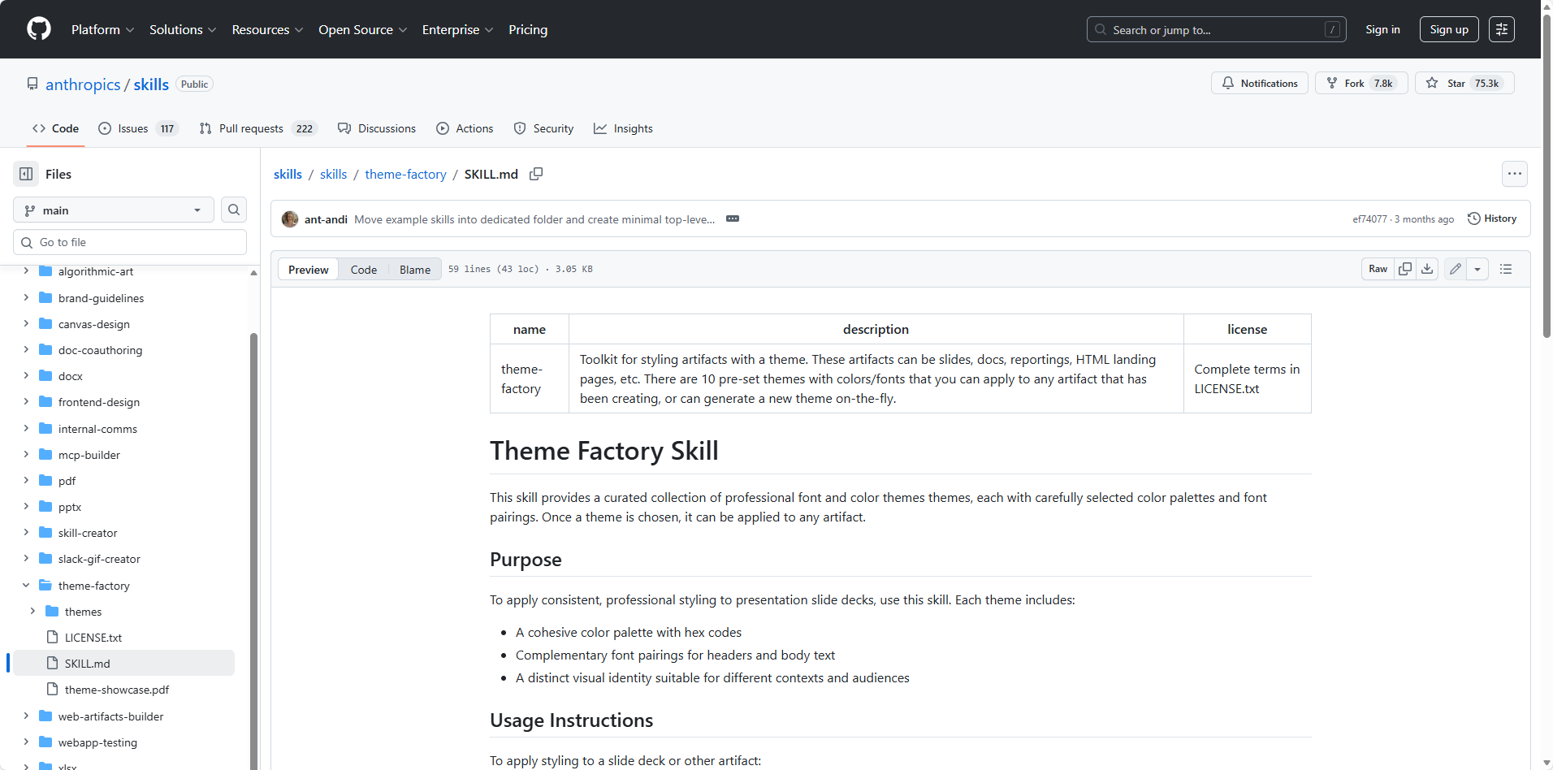The width and height of the screenshot is (1553, 770).
Task: Expand the themes folder
Action: 32,612
